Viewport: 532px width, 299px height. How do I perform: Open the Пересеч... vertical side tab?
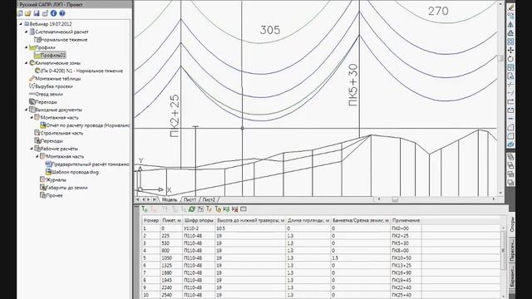tap(512, 249)
